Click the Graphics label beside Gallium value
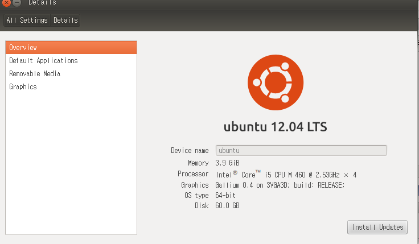 coord(195,185)
